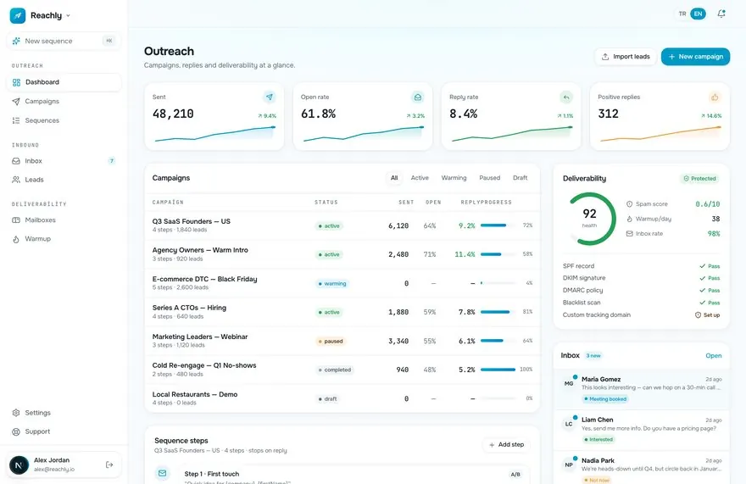The image size is (746, 484).
Task: Click the Meeting booked tag
Action: [605, 399]
